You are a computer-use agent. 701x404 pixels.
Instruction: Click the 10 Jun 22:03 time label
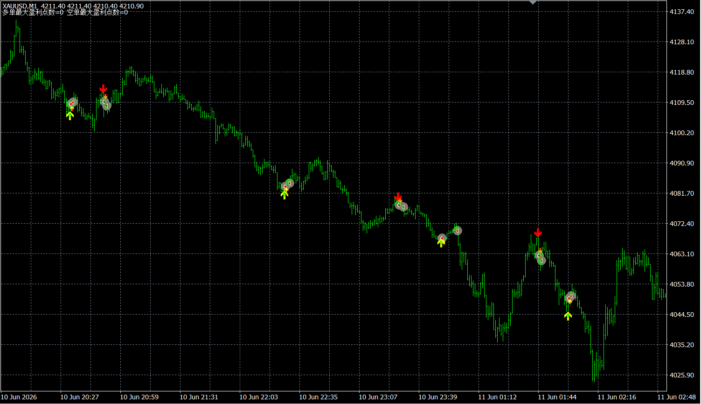tap(259, 397)
